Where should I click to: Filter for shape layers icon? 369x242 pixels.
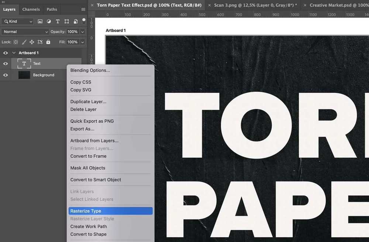[67, 21]
